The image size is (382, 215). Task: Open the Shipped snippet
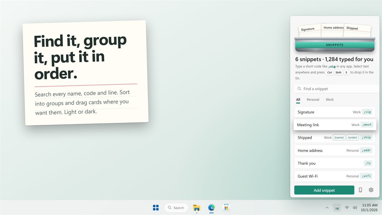point(335,138)
